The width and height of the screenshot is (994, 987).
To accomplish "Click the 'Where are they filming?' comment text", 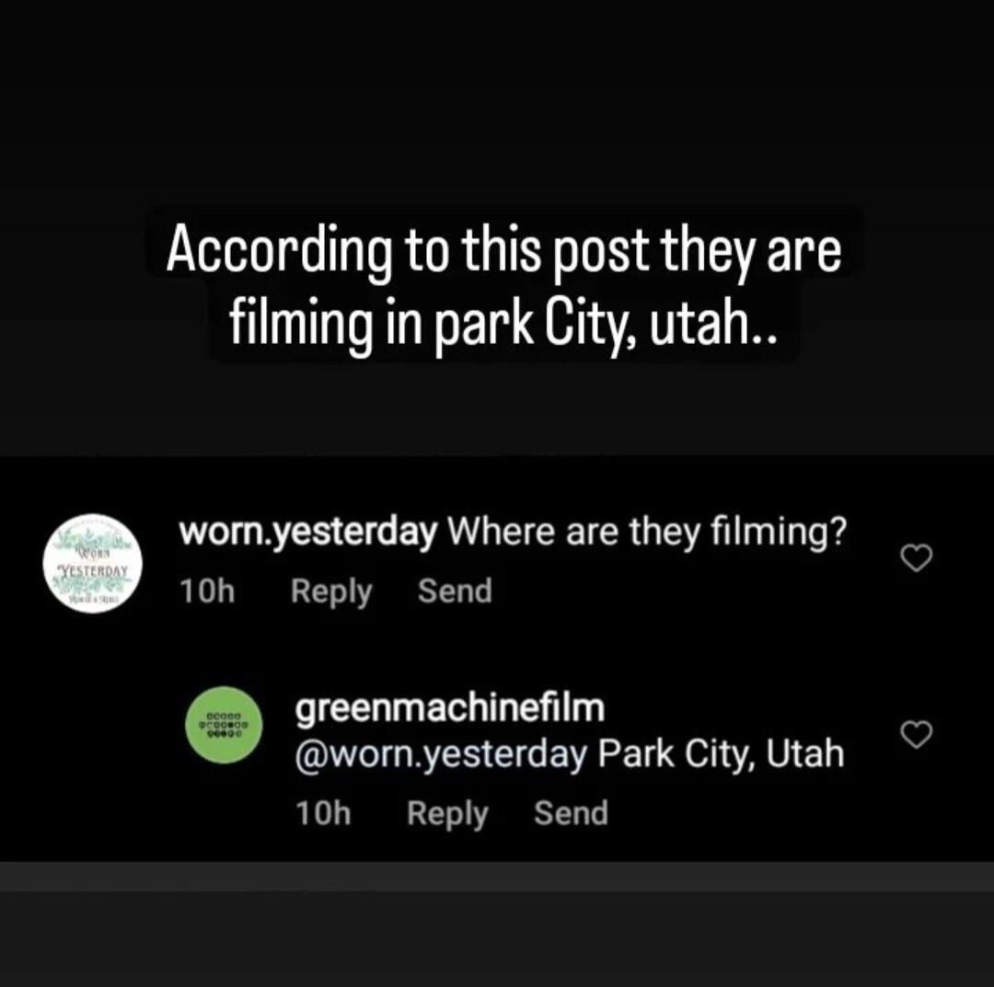I will (x=648, y=533).
